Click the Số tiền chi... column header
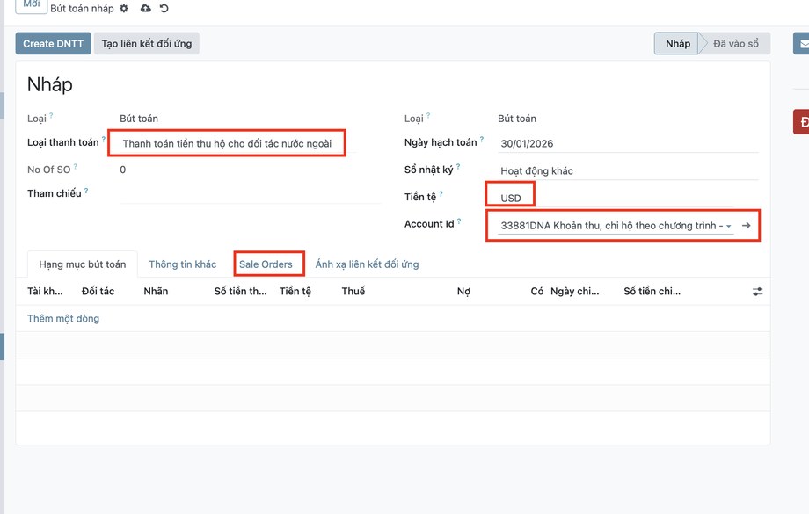 [652, 292]
